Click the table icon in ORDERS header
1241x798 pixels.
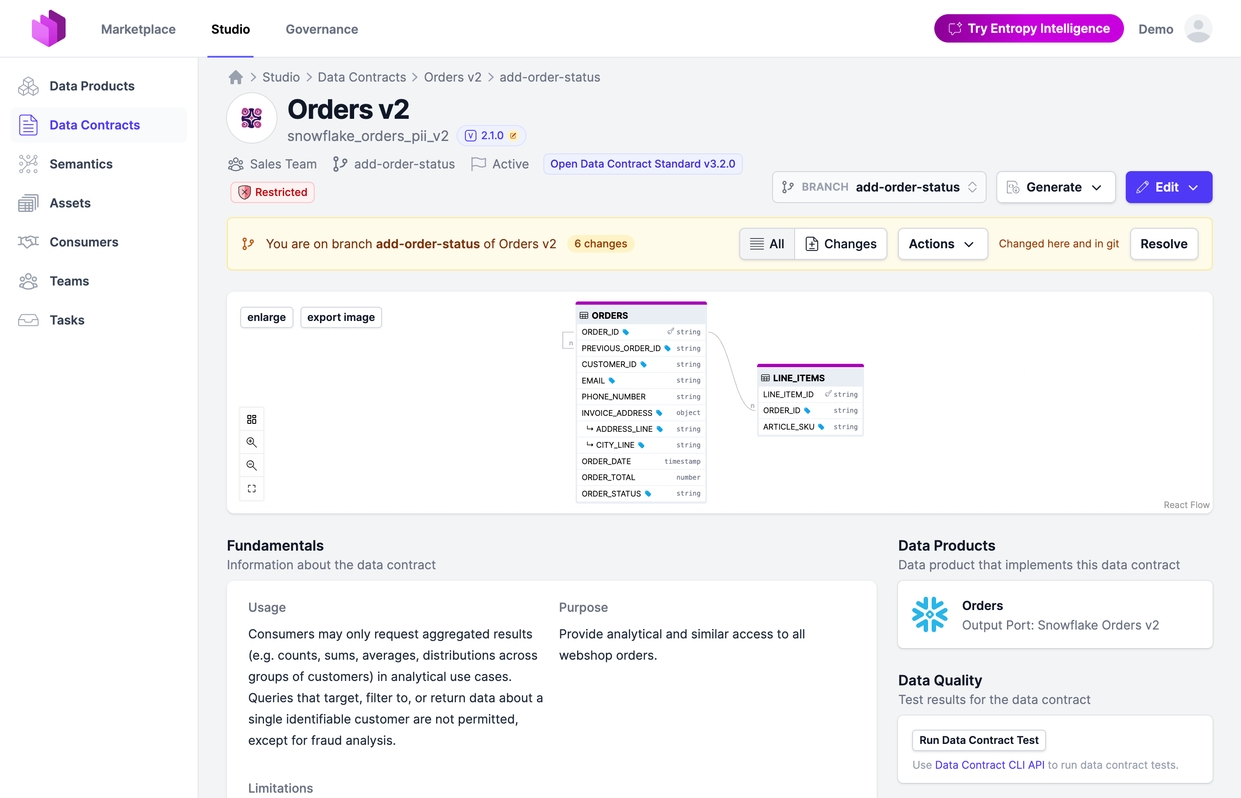(x=584, y=316)
